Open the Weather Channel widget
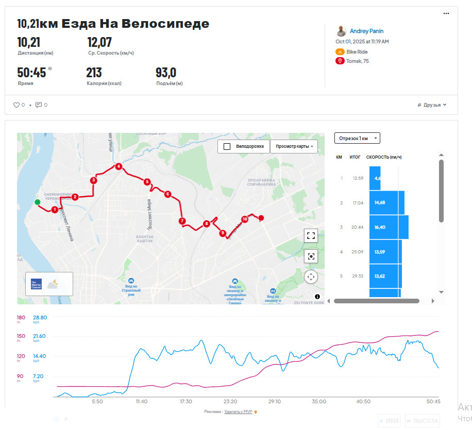The image size is (472, 430). [49, 284]
